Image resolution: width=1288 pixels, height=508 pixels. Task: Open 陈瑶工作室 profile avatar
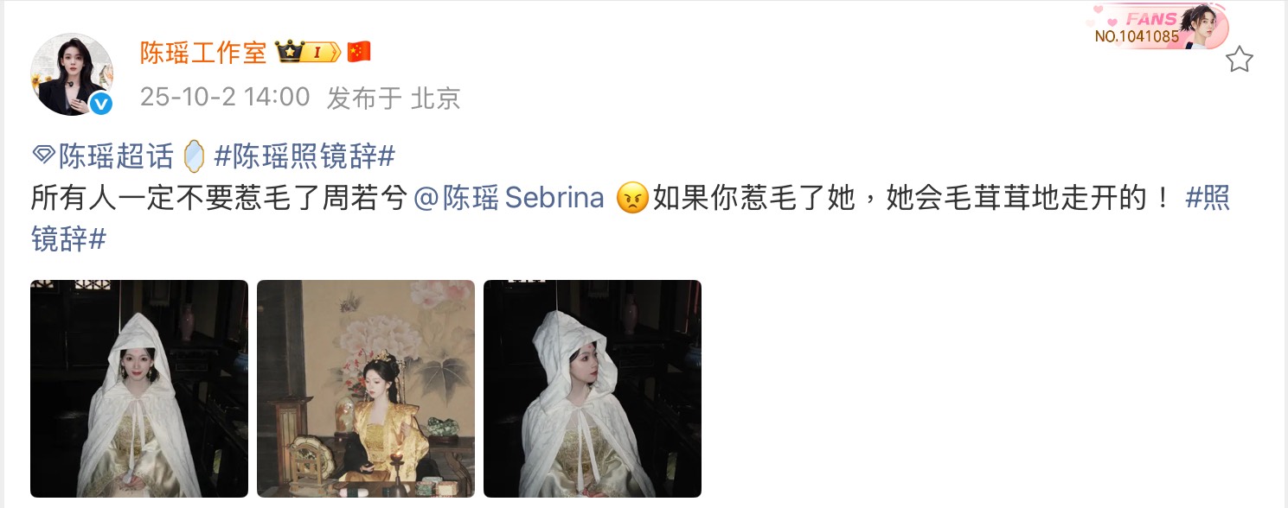coord(72,74)
